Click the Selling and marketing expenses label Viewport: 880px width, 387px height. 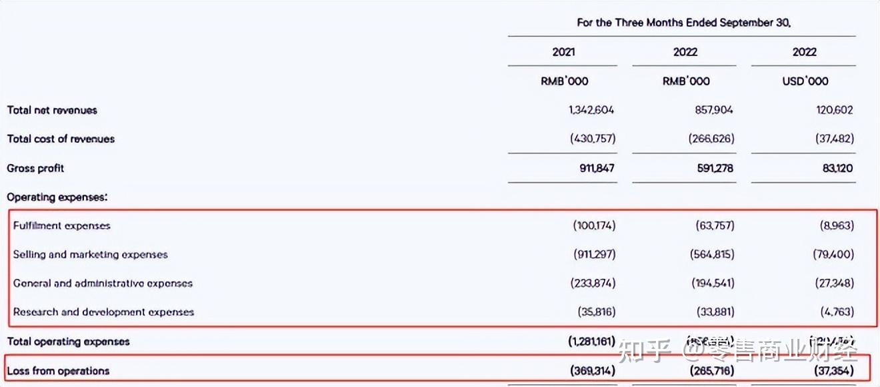click(91, 254)
